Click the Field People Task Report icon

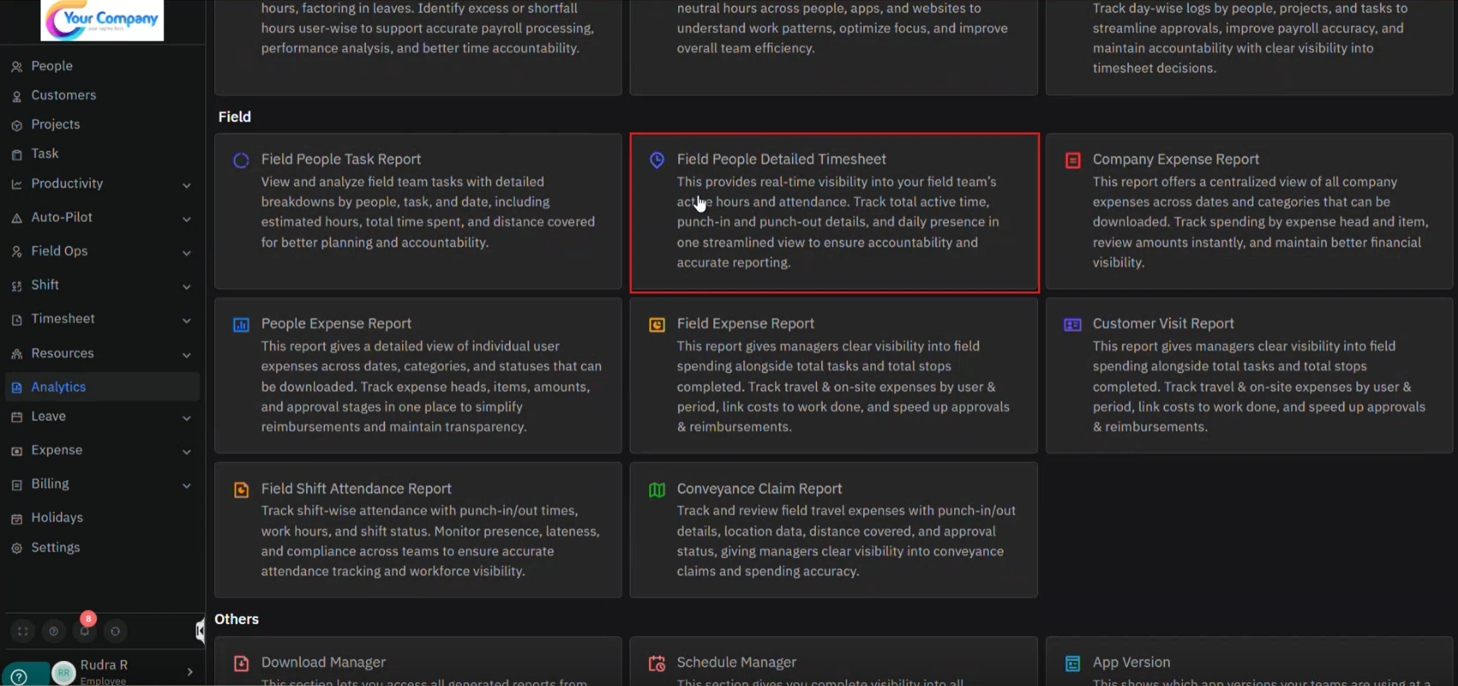(x=241, y=160)
